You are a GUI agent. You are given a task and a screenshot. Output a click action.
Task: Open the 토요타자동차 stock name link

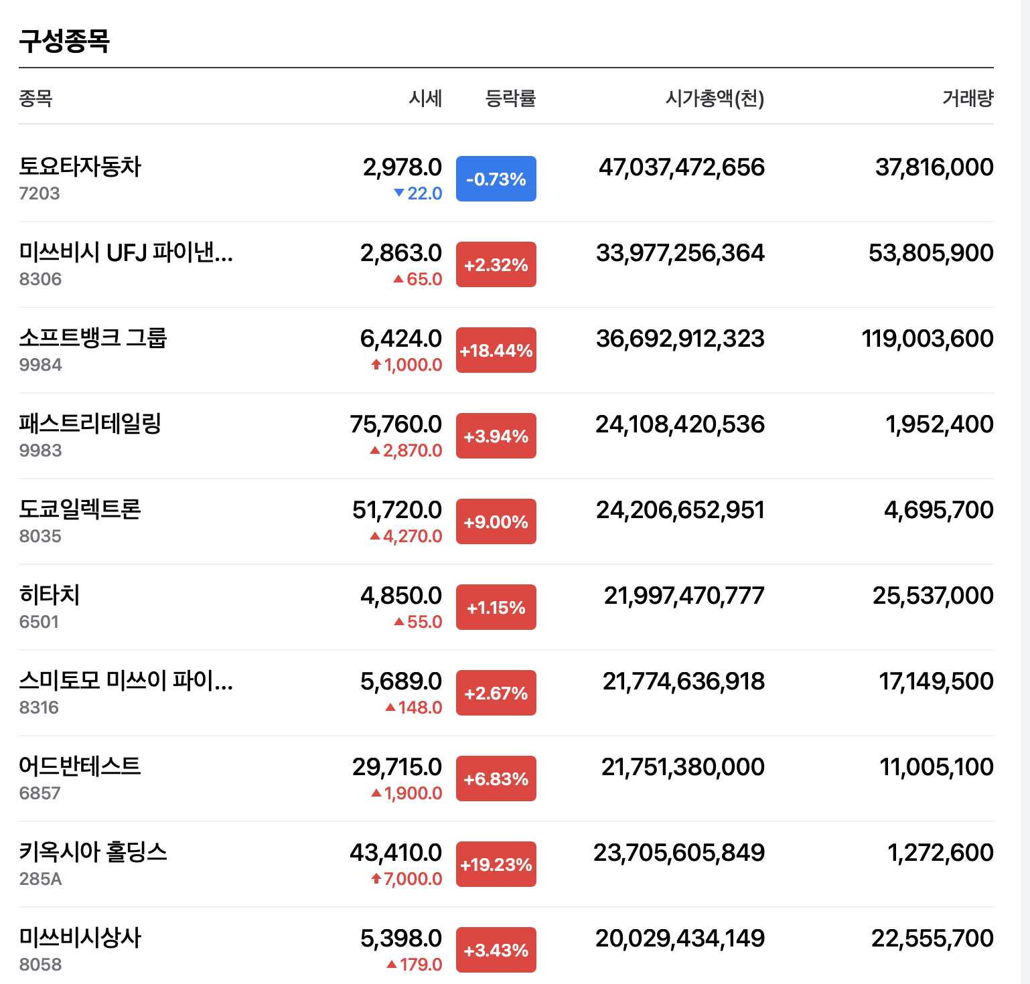coord(80,167)
